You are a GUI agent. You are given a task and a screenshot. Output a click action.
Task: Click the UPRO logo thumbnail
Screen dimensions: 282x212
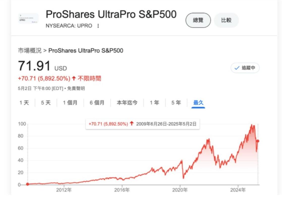[x=28, y=18]
